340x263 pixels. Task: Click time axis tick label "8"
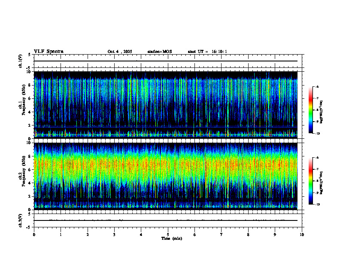(248, 235)
